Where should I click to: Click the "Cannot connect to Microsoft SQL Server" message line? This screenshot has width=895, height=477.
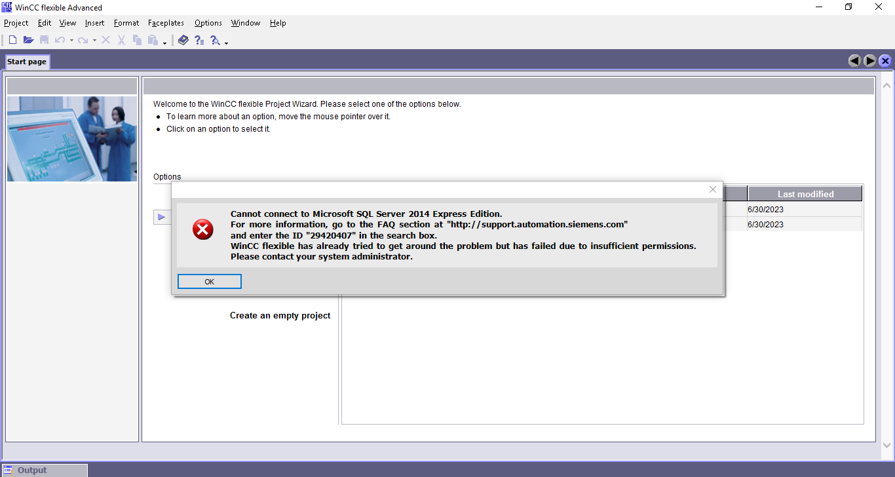tap(366, 214)
